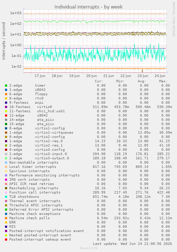Click the '23 Jun' date label
The height and width of the screenshot is (252, 177).
pos(143,76)
